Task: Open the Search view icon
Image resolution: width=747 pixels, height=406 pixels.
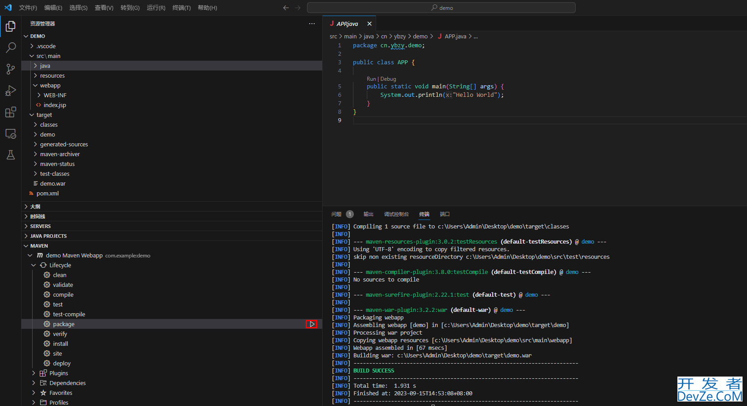Action: 11,48
